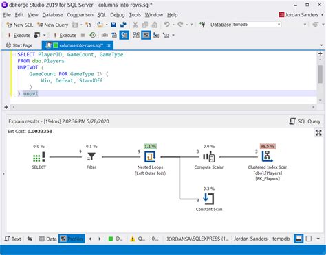Toggle the split layout button in the status bar
This screenshot has width=326, height=255.
click(298, 239)
